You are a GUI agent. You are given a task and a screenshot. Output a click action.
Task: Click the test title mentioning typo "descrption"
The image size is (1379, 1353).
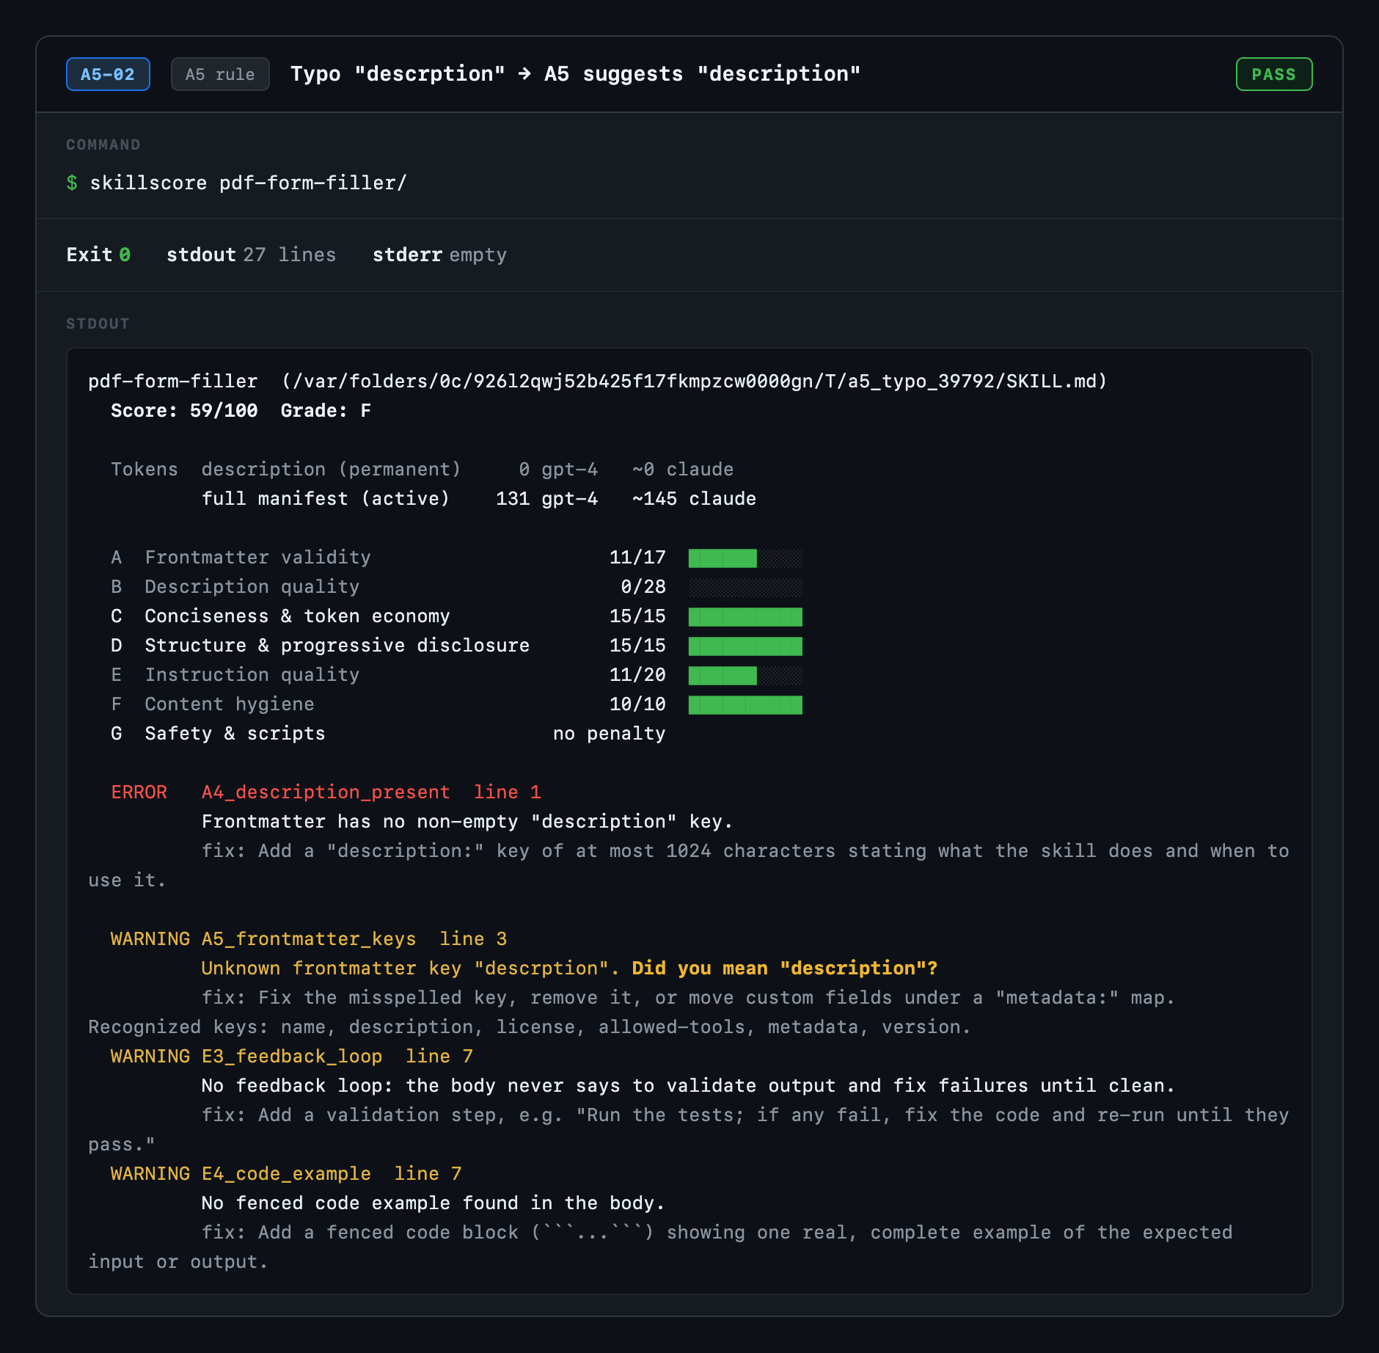click(x=575, y=74)
